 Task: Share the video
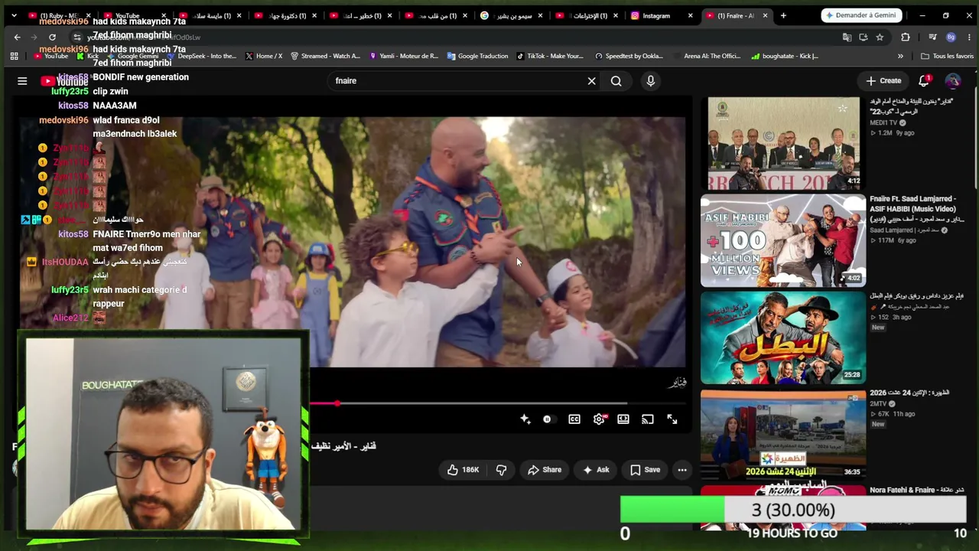coord(545,470)
